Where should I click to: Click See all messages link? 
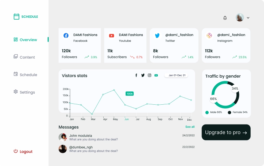pos(190,127)
